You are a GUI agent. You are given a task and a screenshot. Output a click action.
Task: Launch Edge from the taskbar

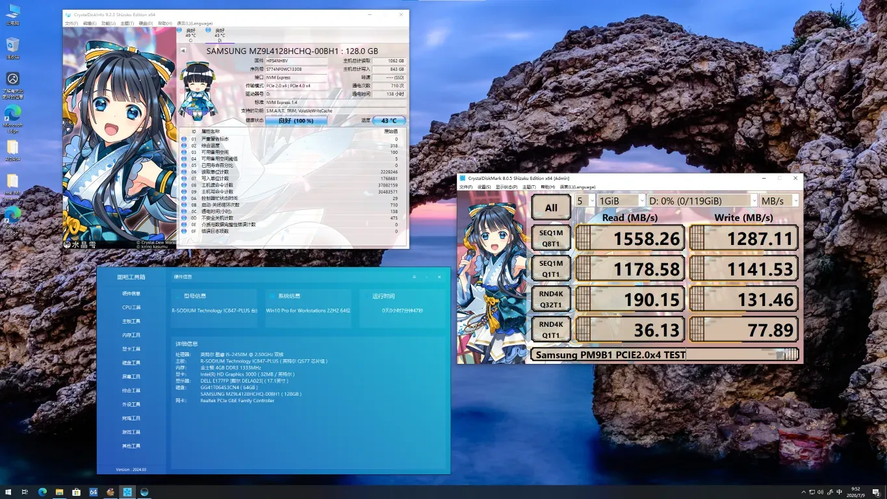tap(42, 491)
